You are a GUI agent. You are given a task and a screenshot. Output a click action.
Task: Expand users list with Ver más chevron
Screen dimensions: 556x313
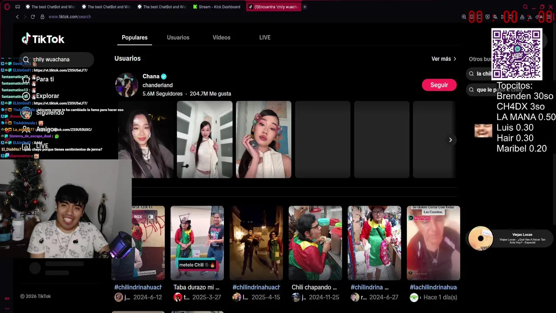coord(455,59)
